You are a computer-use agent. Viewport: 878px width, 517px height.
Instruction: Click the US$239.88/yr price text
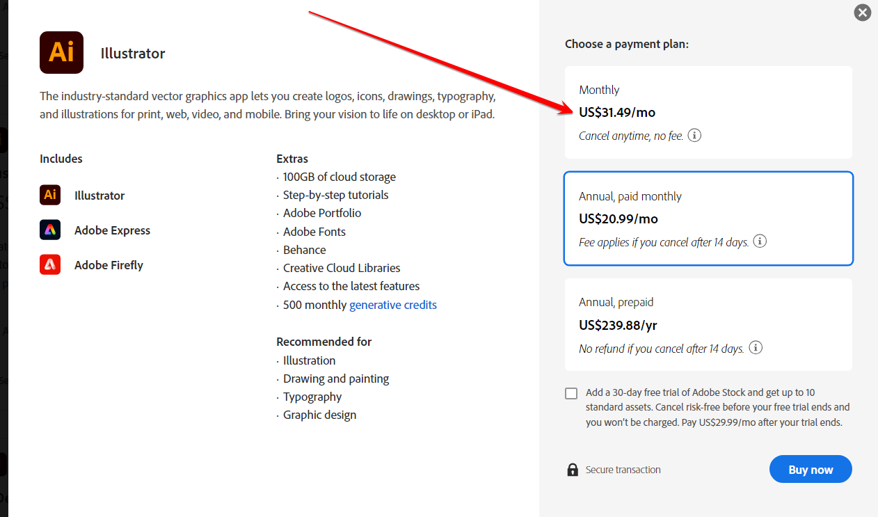pyautogui.click(x=618, y=325)
